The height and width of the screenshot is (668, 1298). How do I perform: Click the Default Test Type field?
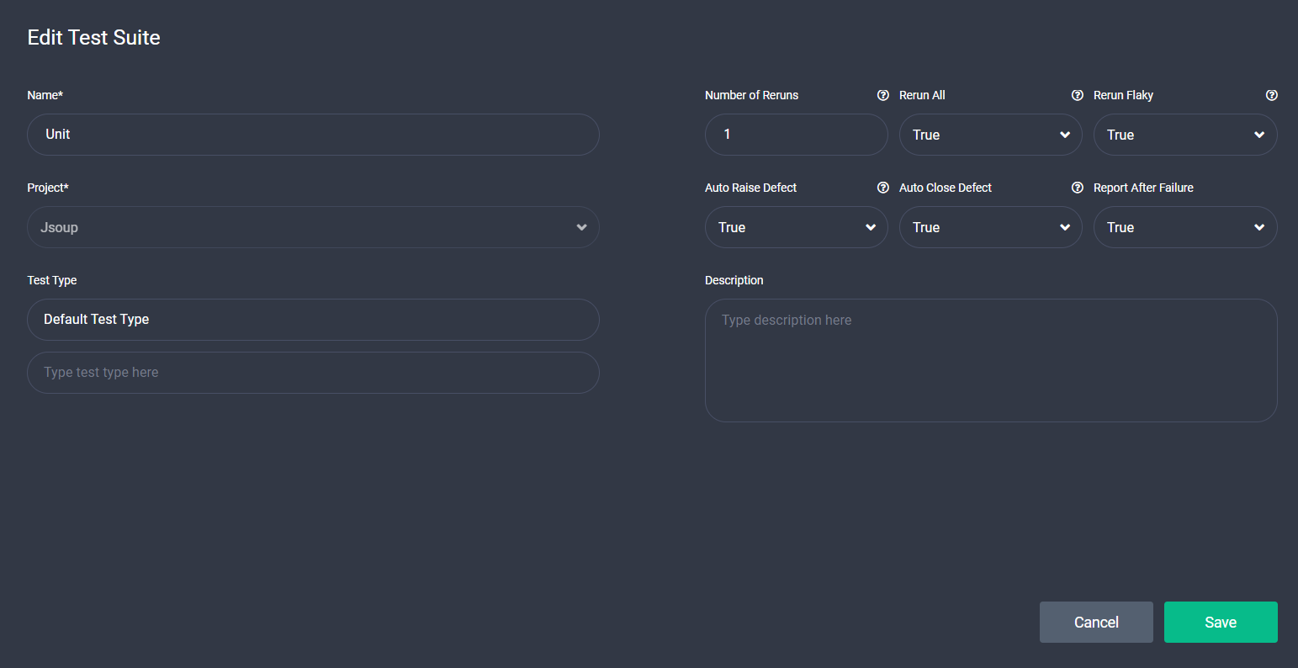click(313, 320)
